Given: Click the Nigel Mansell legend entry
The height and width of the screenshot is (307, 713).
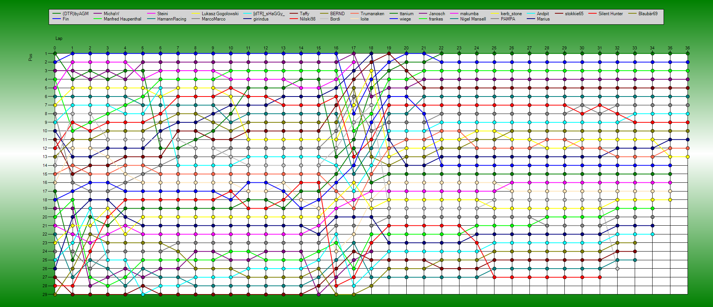Looking at the screenshot, I should (473, 19).
